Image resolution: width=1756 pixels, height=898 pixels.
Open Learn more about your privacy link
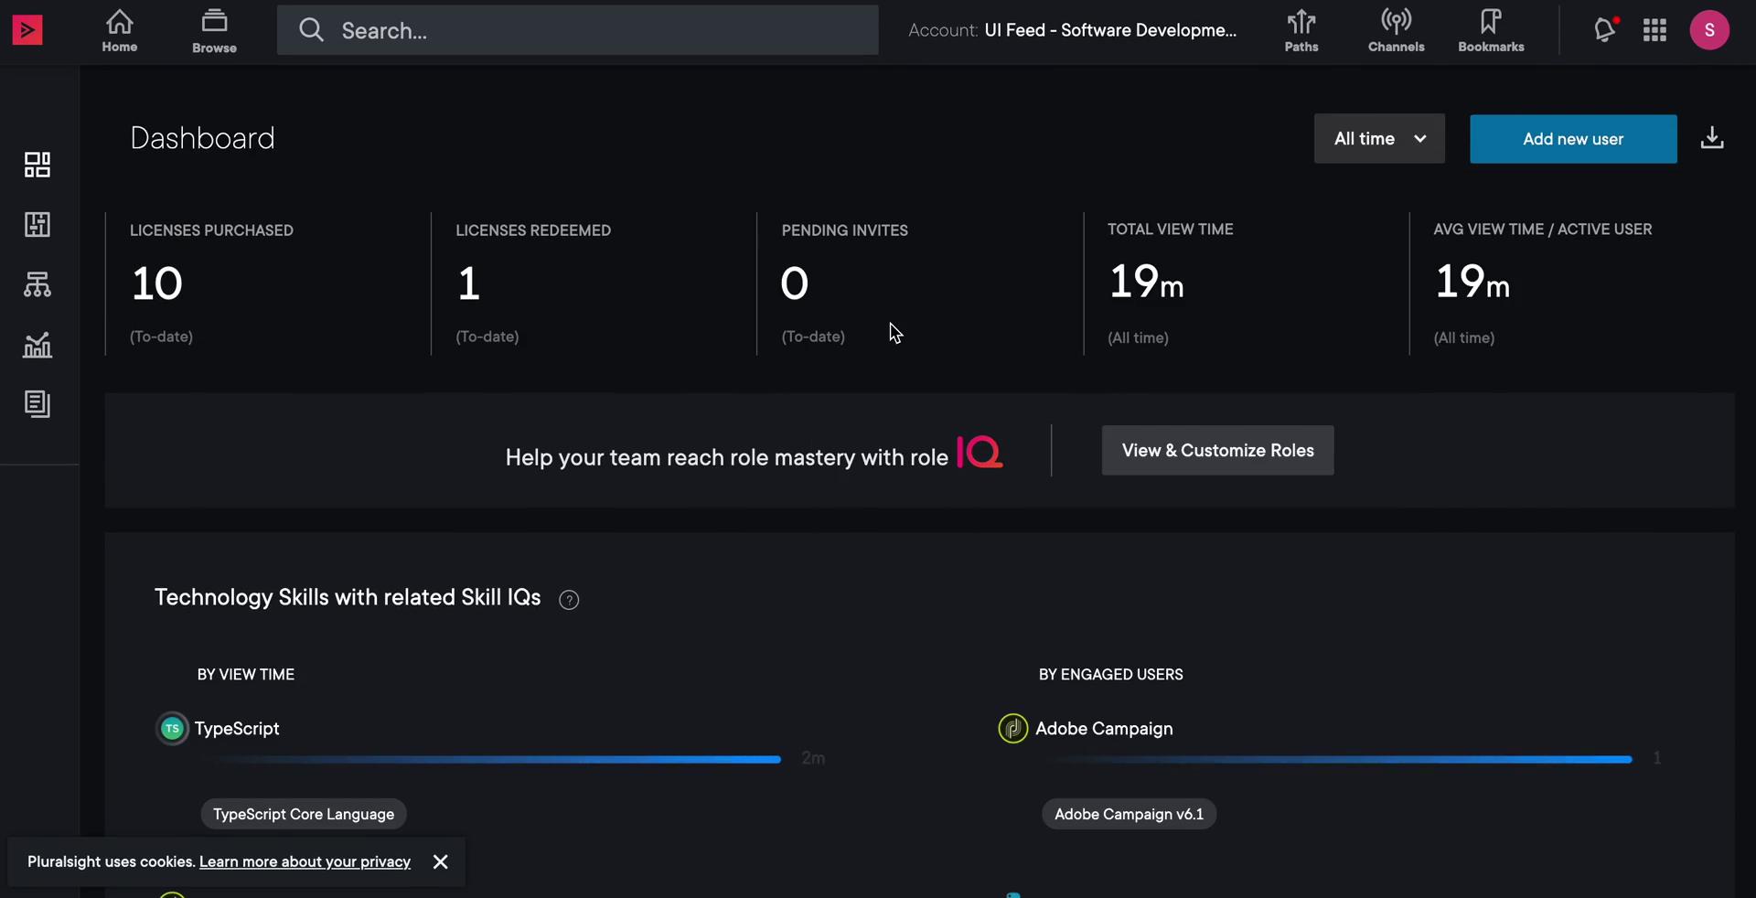click(305, 861)
